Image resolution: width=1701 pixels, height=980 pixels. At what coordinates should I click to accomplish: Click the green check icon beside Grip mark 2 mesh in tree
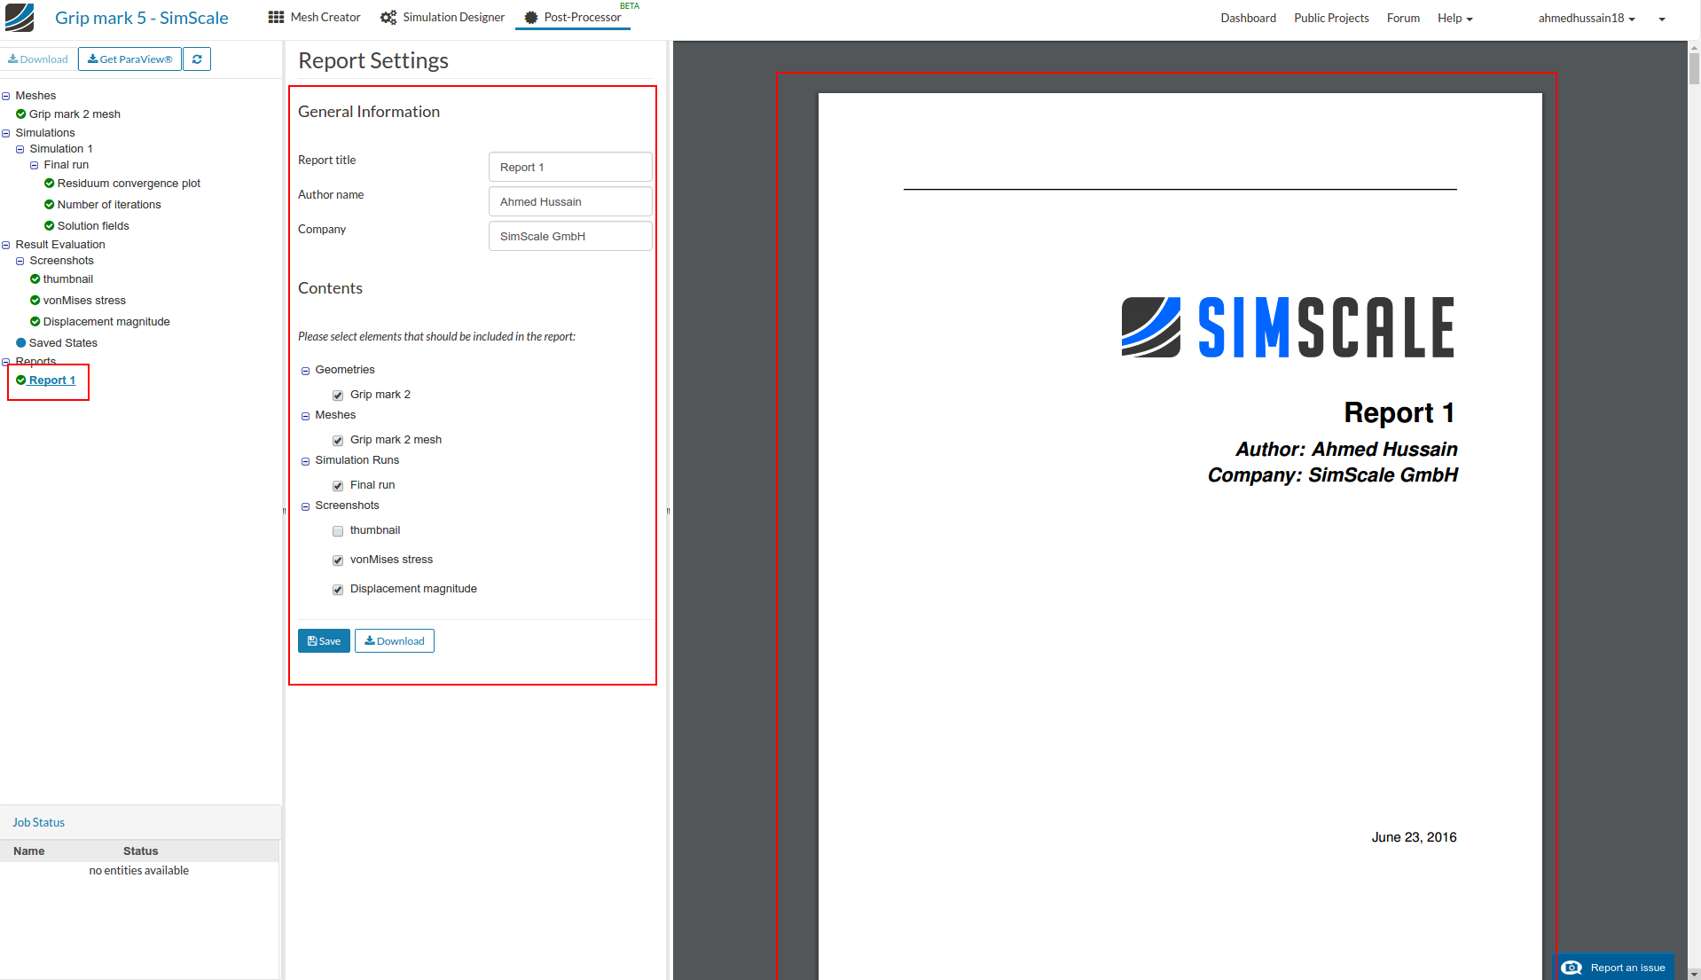(20, 114)
